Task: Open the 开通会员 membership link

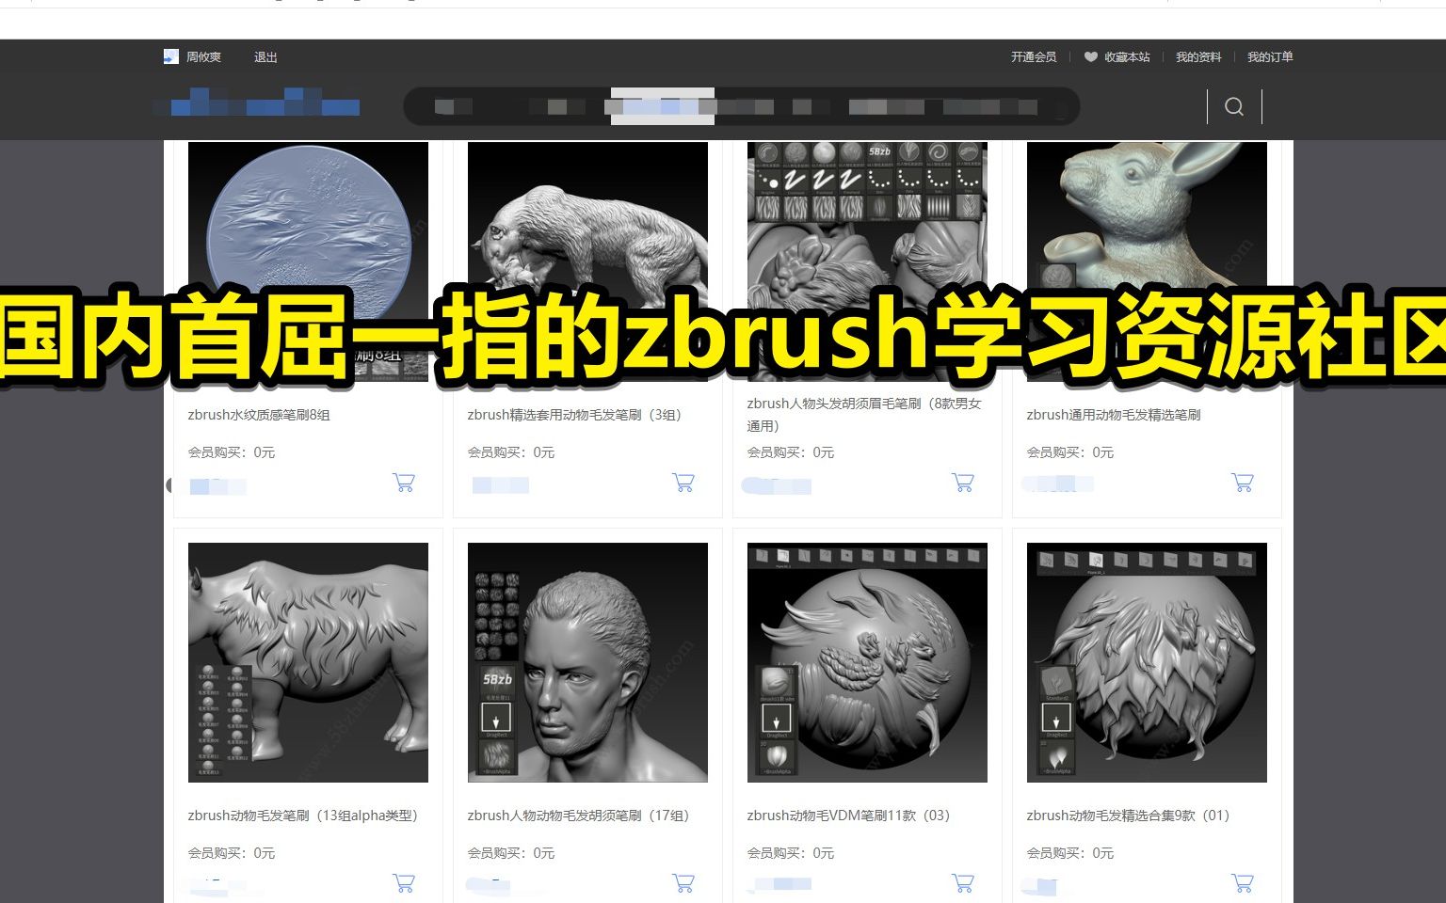Action: point(1034,57)
